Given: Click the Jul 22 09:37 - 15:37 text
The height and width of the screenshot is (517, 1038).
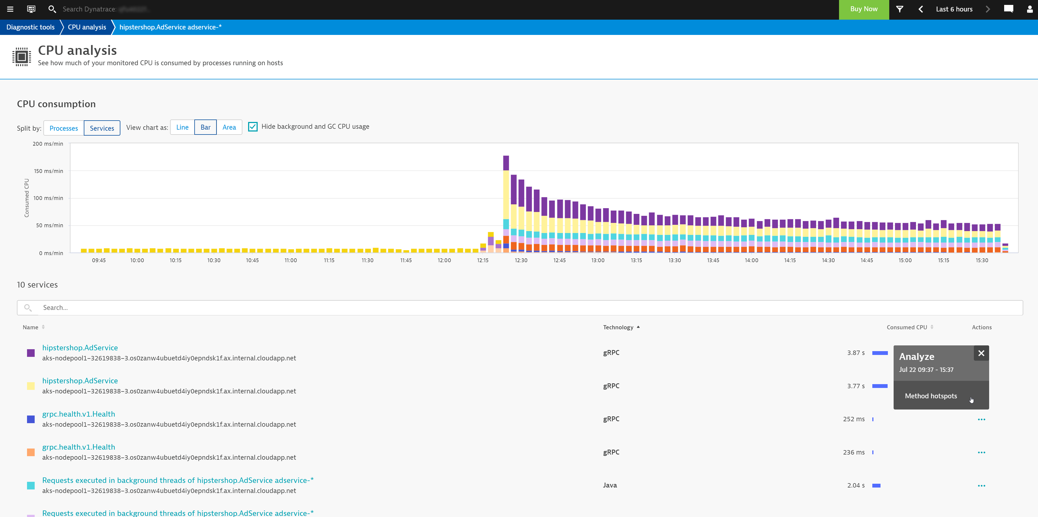Looking at the screenshot, I should click(926, 370).
